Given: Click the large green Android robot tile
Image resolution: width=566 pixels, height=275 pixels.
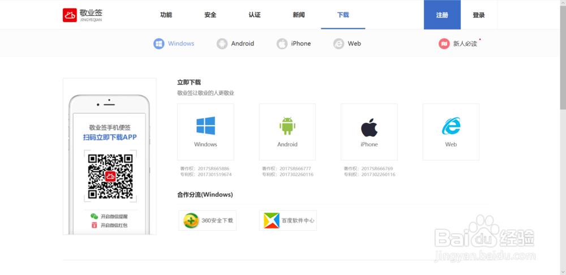Looking at the screenshot, I should pos(288,126).
